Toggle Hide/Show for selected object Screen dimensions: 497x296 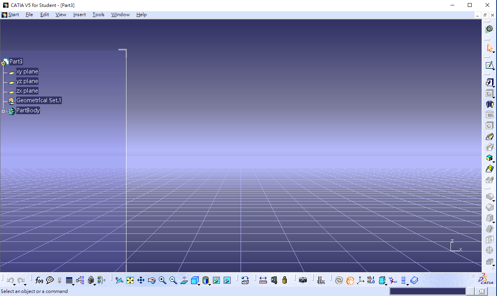click(x=216, y=280)
